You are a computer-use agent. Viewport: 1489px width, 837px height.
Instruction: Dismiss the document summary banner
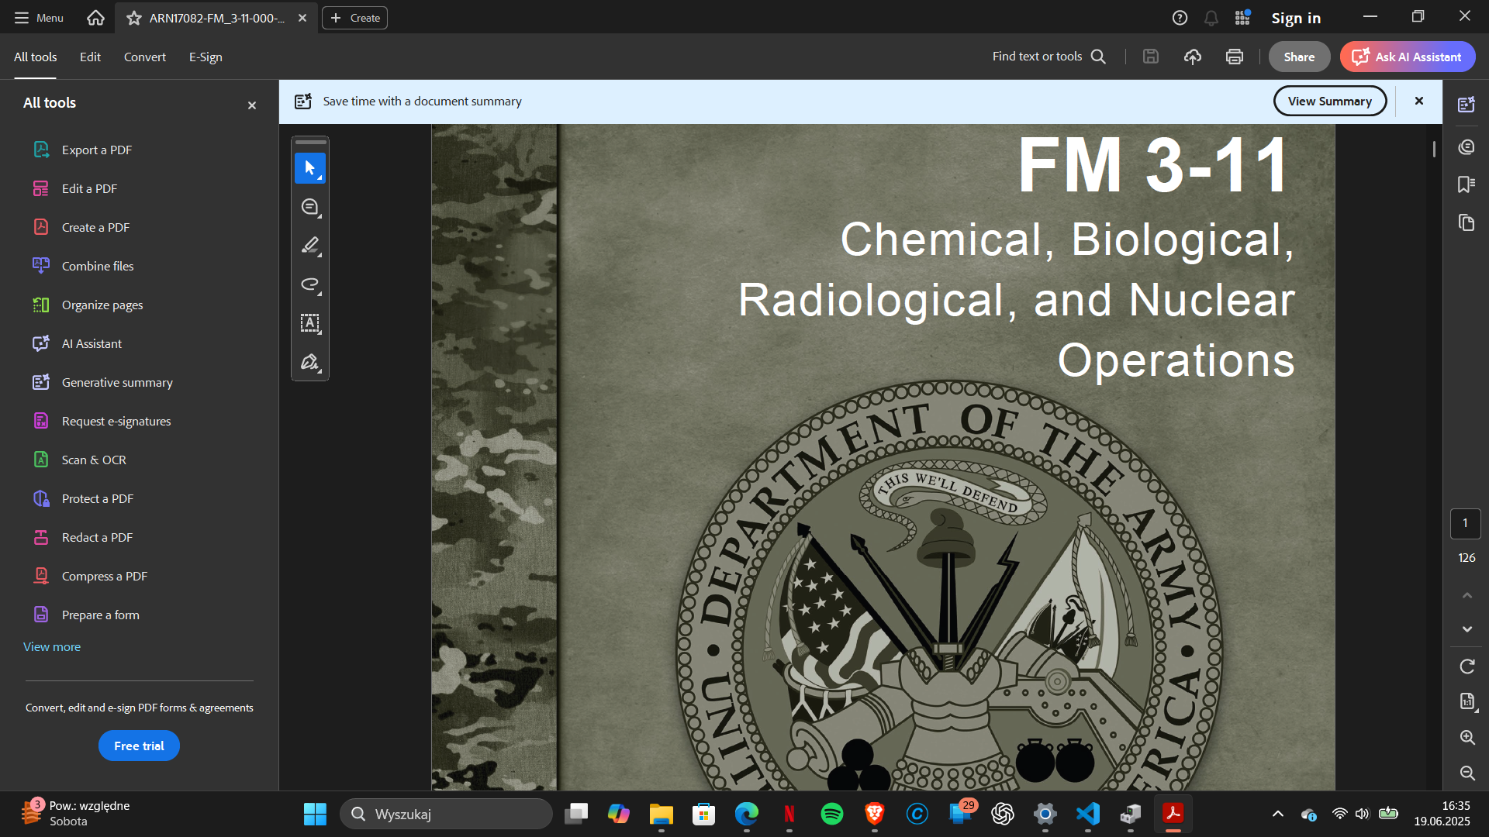click(1419, 101)
